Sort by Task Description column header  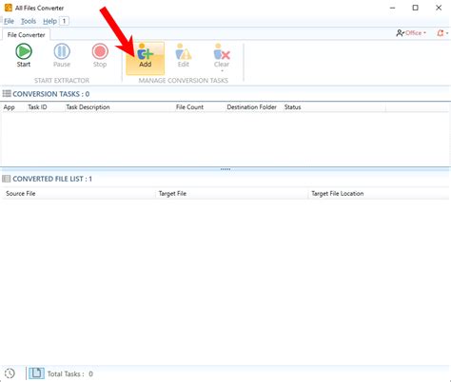pos(88,107)
